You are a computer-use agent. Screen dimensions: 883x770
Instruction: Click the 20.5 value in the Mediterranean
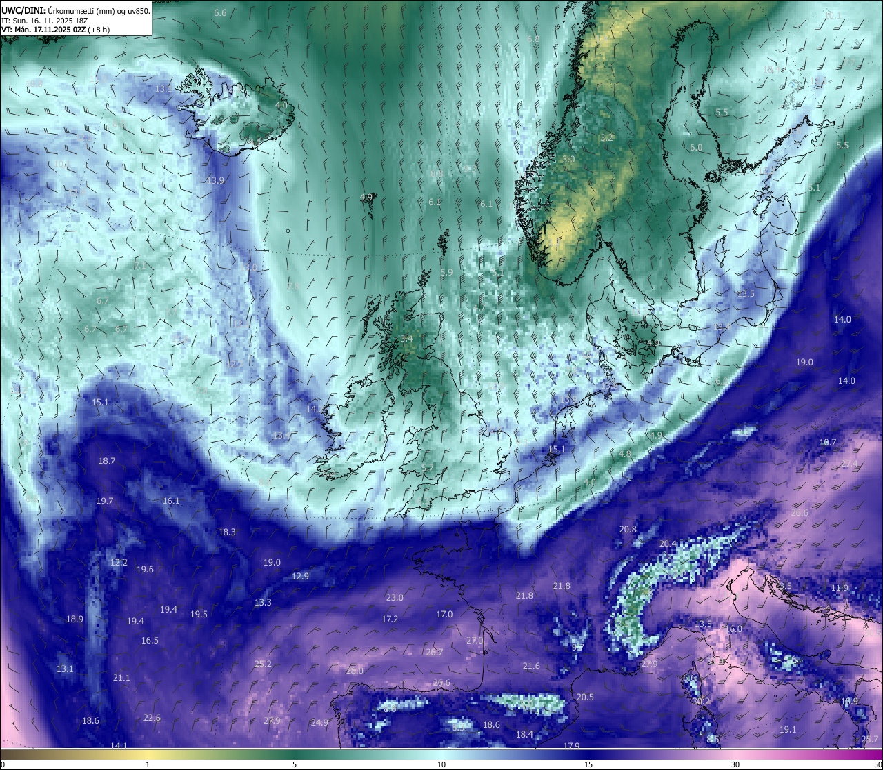click(585, 697)
